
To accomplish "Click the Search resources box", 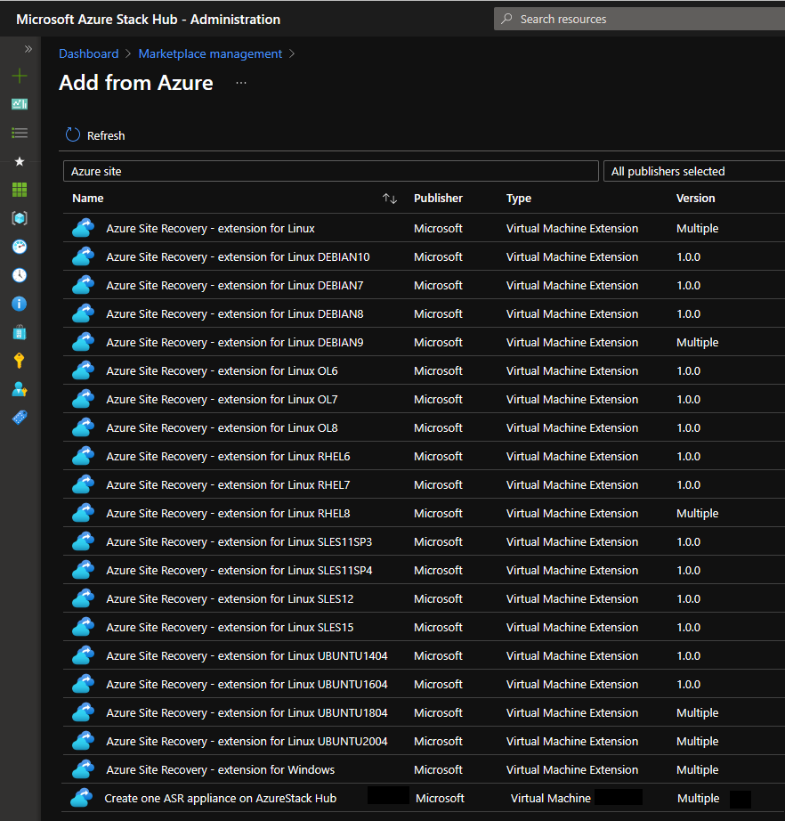I will click(x=638, y=19).
